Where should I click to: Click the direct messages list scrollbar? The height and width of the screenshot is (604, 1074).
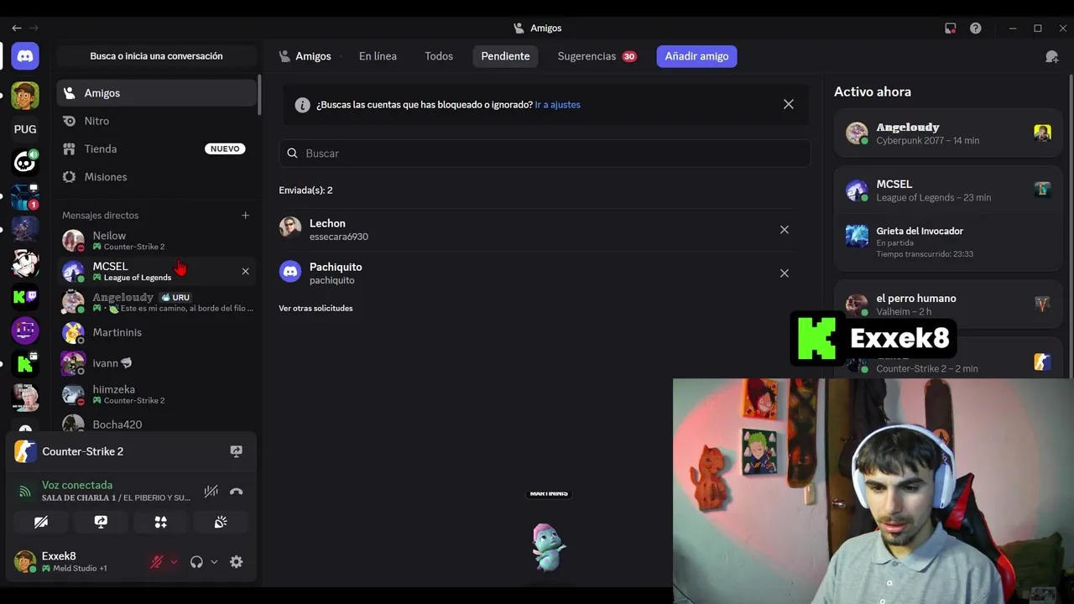click(259, 95)
